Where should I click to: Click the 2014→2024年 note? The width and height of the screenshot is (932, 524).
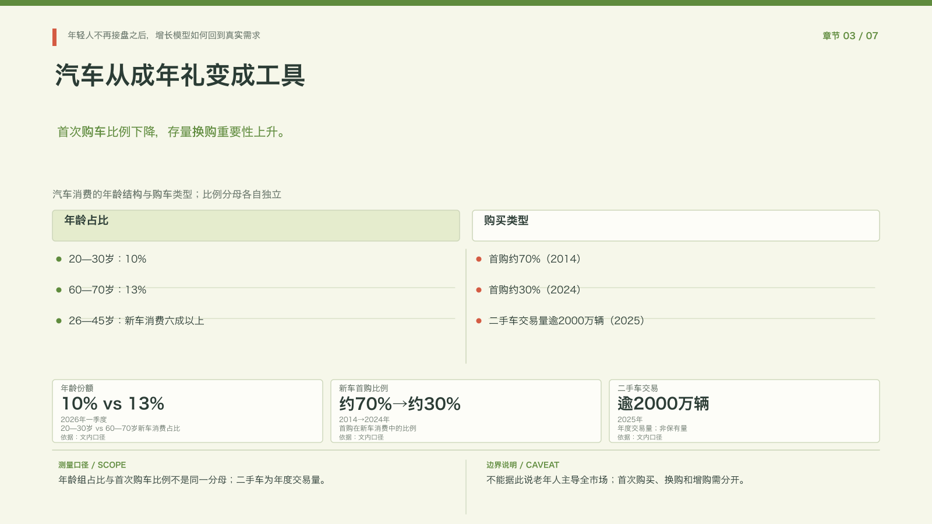pyautogui.click(x=365, y=420)
